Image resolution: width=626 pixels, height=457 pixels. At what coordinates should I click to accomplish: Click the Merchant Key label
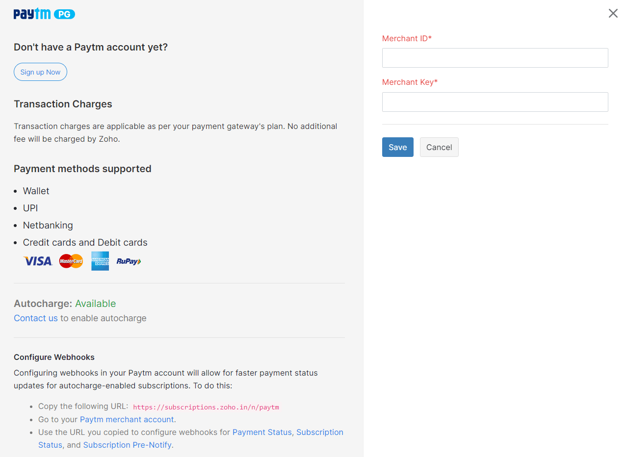click(410, 82)
